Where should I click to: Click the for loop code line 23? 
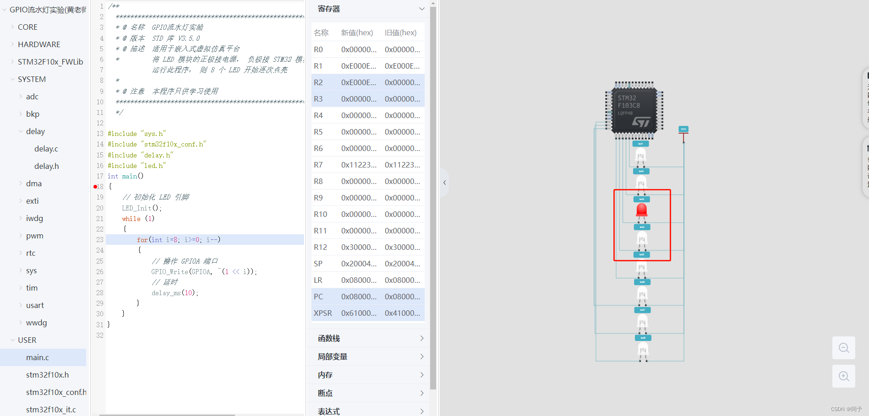coord(205,240)
